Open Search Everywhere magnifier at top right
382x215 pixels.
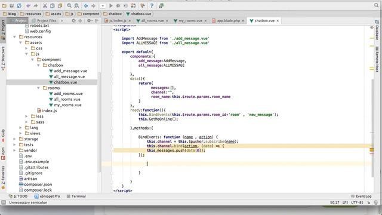376,5
